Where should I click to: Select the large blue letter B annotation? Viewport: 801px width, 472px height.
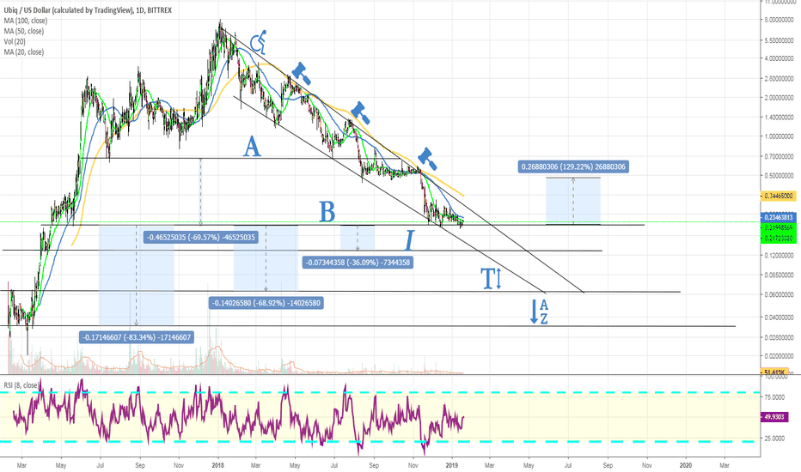point(327,212)
